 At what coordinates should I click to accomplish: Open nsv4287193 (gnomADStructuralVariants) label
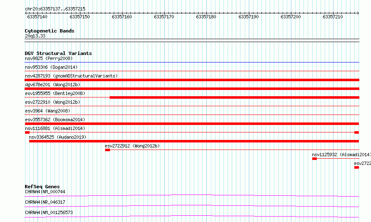71,76
